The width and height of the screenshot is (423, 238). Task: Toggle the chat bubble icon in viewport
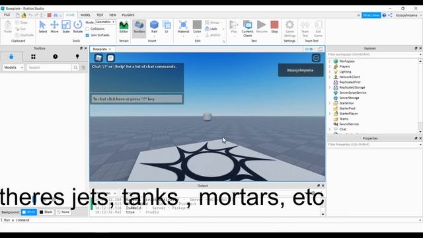(110, 58)
